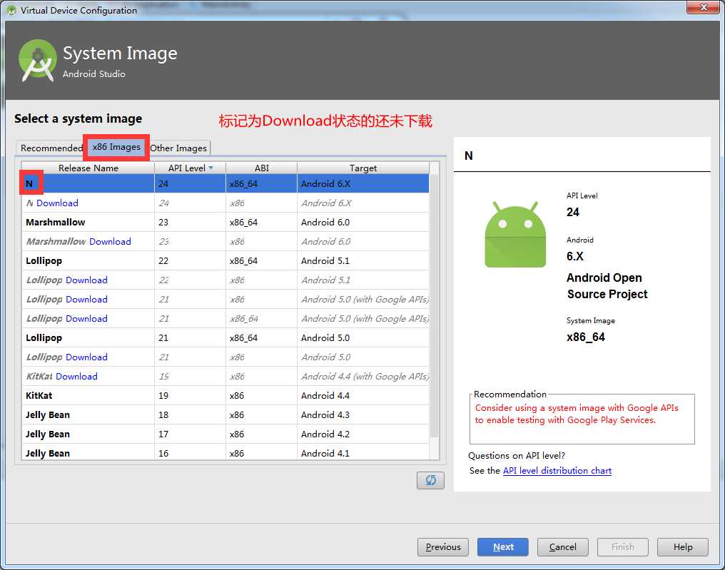This screenshot has width=725, height=570.
Task: Sort by API Level column arrow
Action: coord(211,168)
